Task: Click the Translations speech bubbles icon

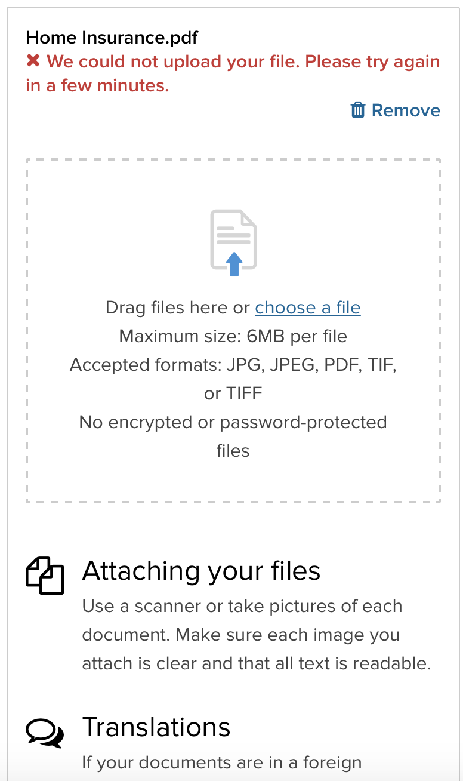Action: click(45, 732)
